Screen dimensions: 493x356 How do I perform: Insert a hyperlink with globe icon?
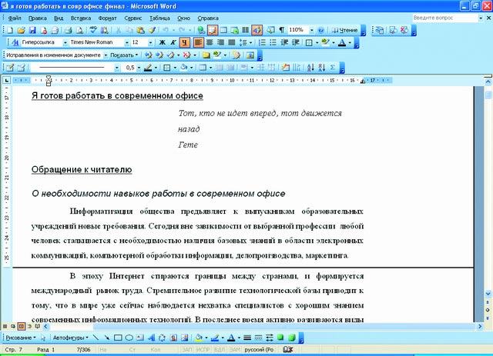pos(201,30)
